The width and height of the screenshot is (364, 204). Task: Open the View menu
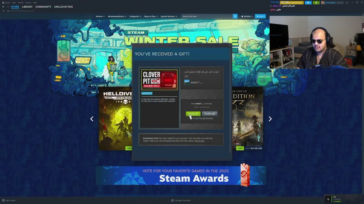(14, 3)
